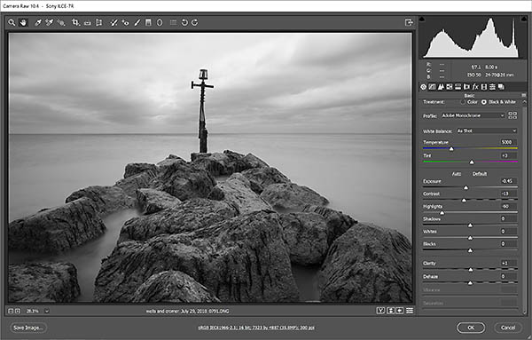Click the Exposure slider handle

pyautogui.click(x=465, y=187)
